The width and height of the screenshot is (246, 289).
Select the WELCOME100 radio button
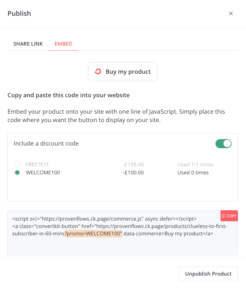(17, 173)
